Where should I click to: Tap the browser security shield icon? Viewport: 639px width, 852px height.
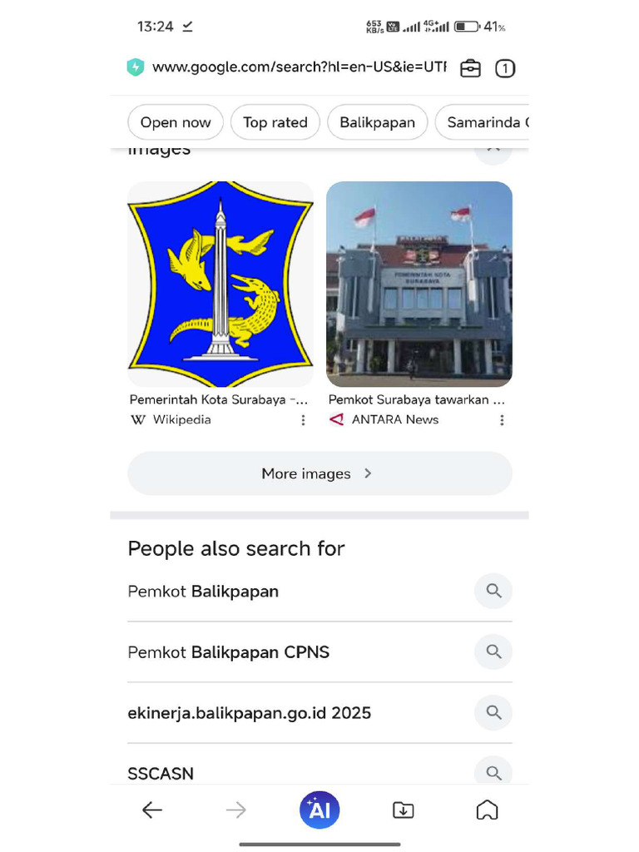pos(136,67)
